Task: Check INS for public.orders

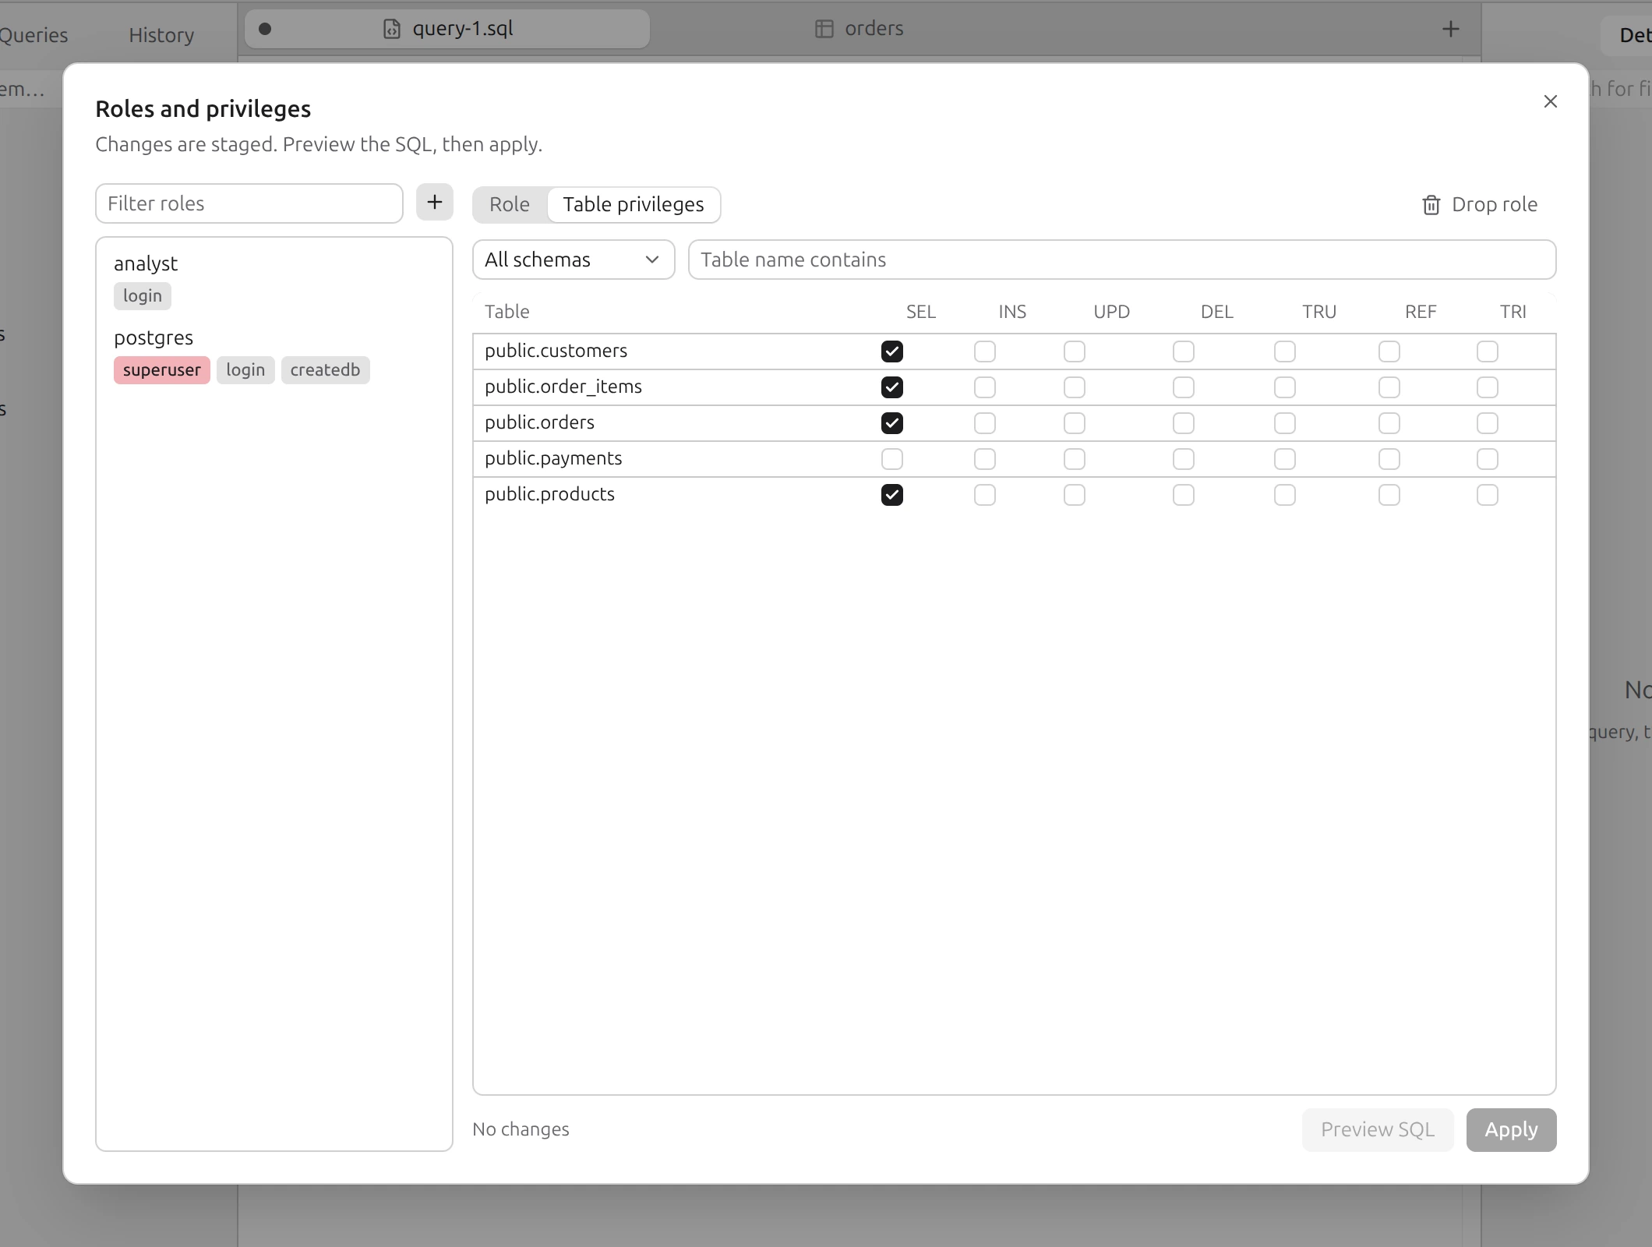Action: click(984, 423)
